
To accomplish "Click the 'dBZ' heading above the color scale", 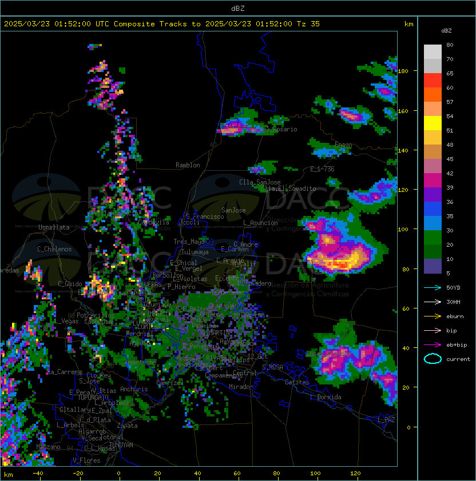I will pos(446,31).
